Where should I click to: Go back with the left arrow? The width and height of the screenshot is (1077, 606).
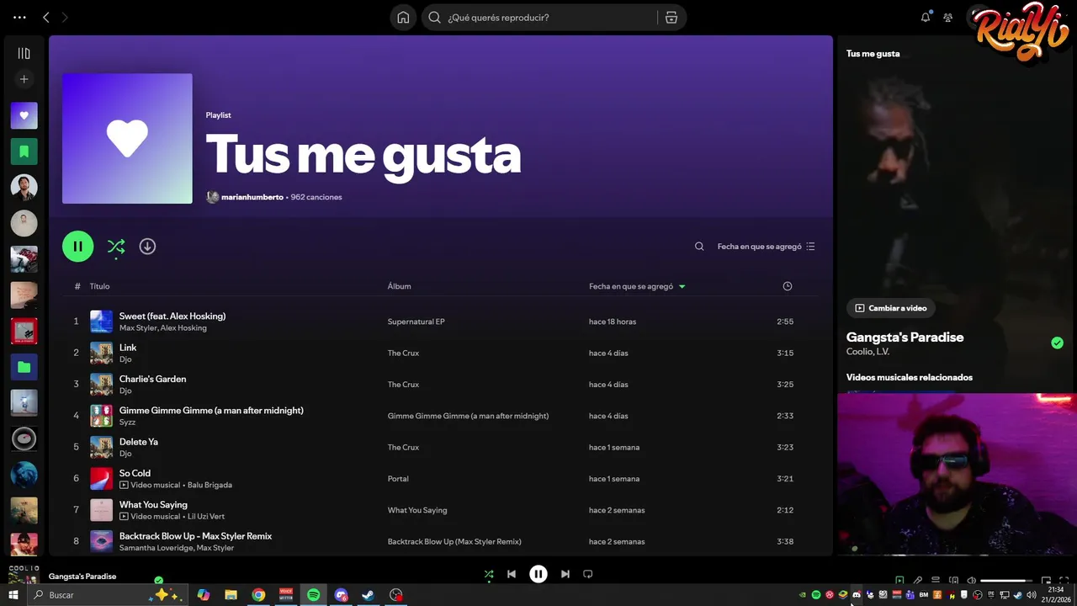tap(46, 17)
